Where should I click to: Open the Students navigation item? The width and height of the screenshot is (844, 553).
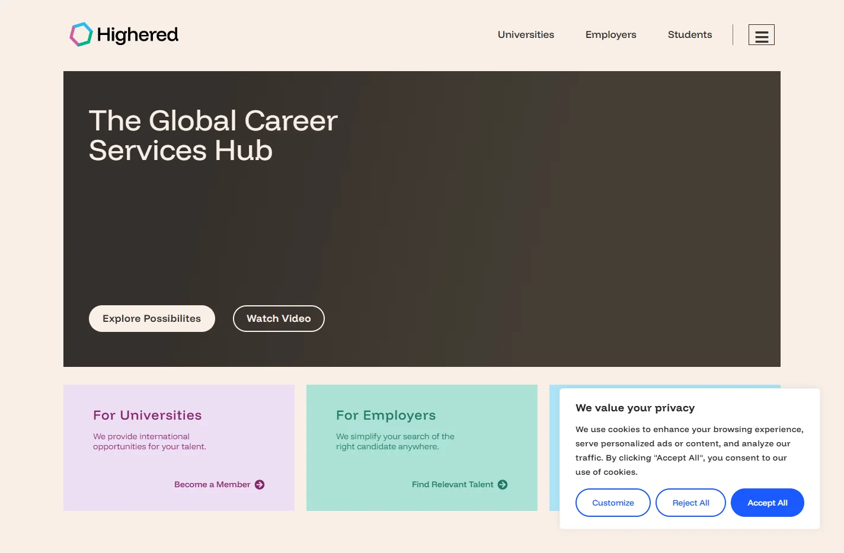click(690, 34)
